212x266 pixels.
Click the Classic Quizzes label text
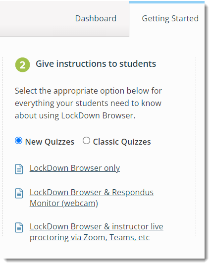tap(122, 142)
